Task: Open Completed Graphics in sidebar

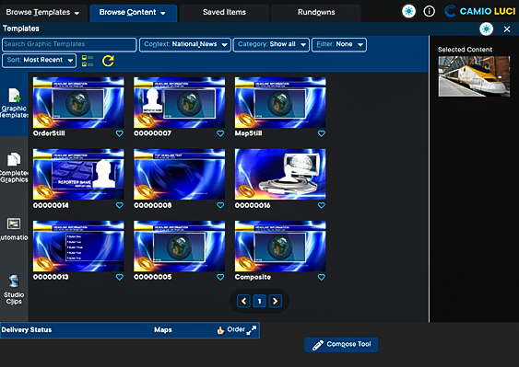Action: 14,167
